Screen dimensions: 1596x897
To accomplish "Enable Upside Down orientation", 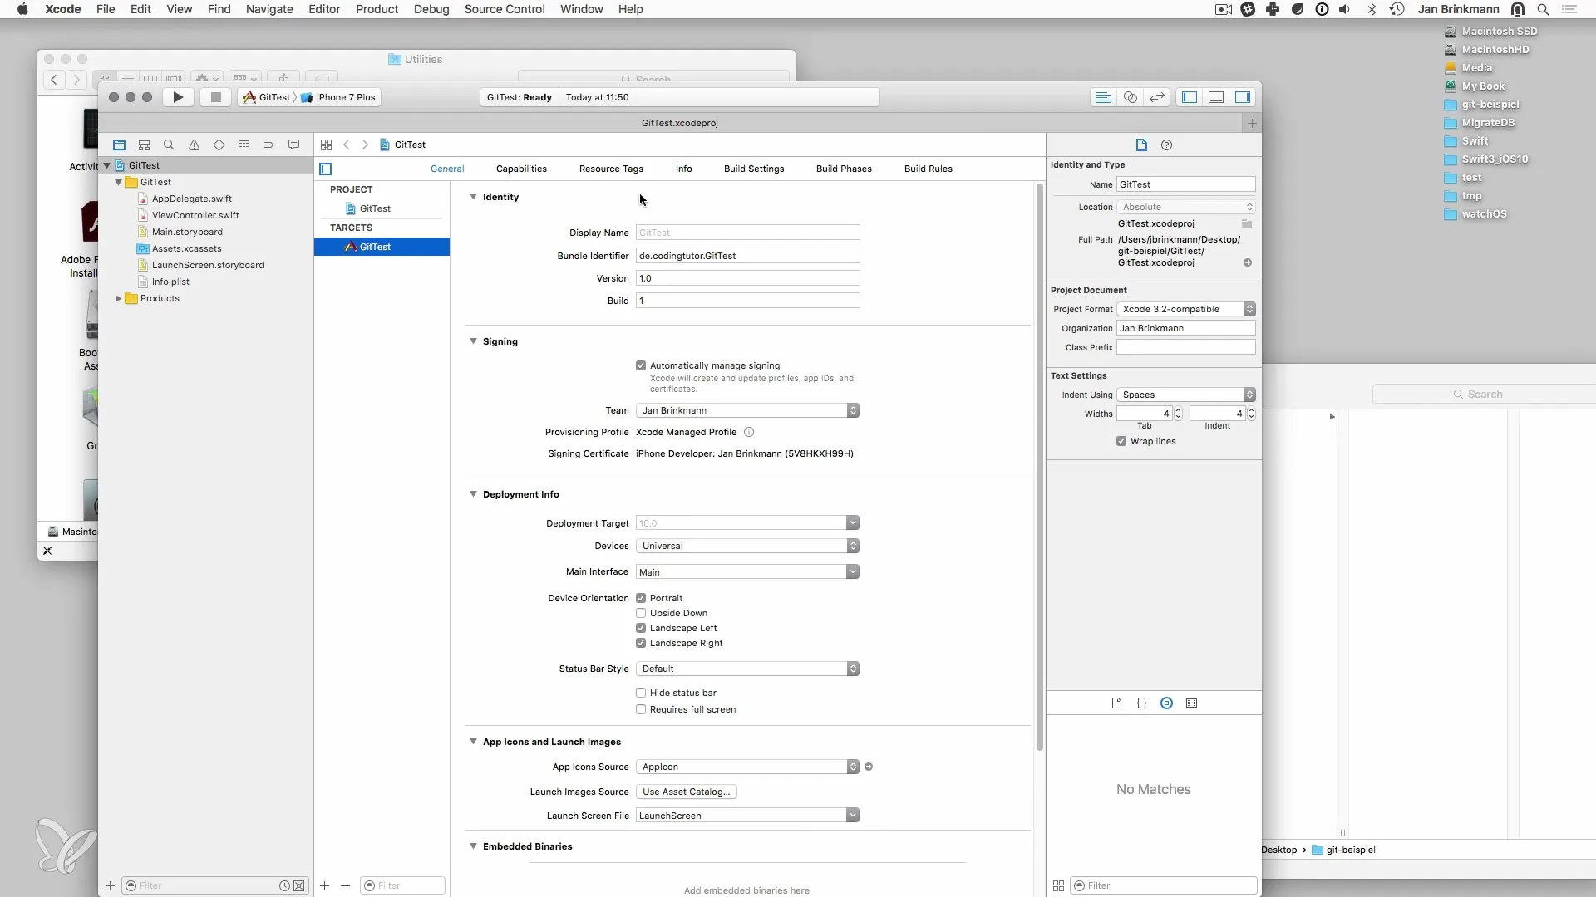I will pyautogui.click(x=641, y=613).
